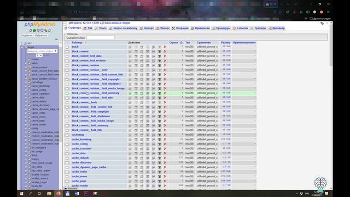Screen dimensions: 350x197
Task: Empty the block_content_revision__field_copyright table
Action: point(159,79)
